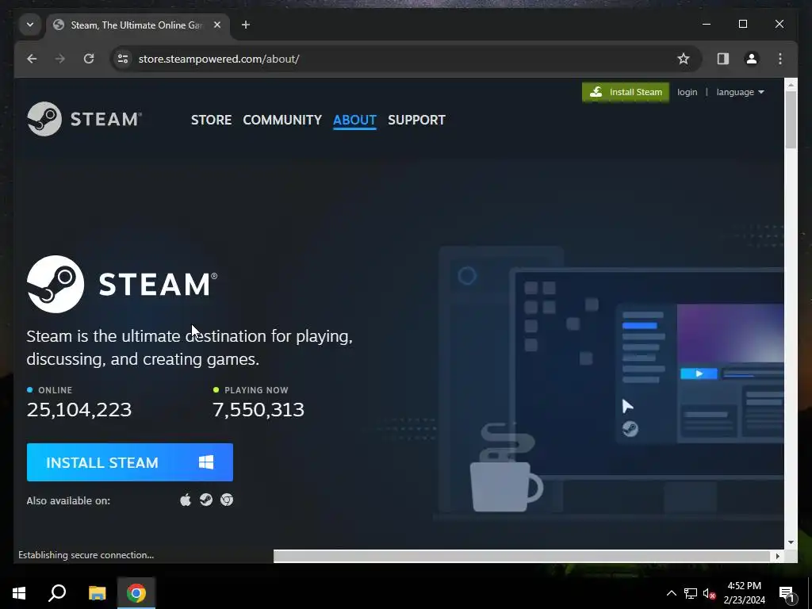The width and height of the screenshot is (812, 609).
Task: Click the Steam logo in the header
Action: click(84, 119)
